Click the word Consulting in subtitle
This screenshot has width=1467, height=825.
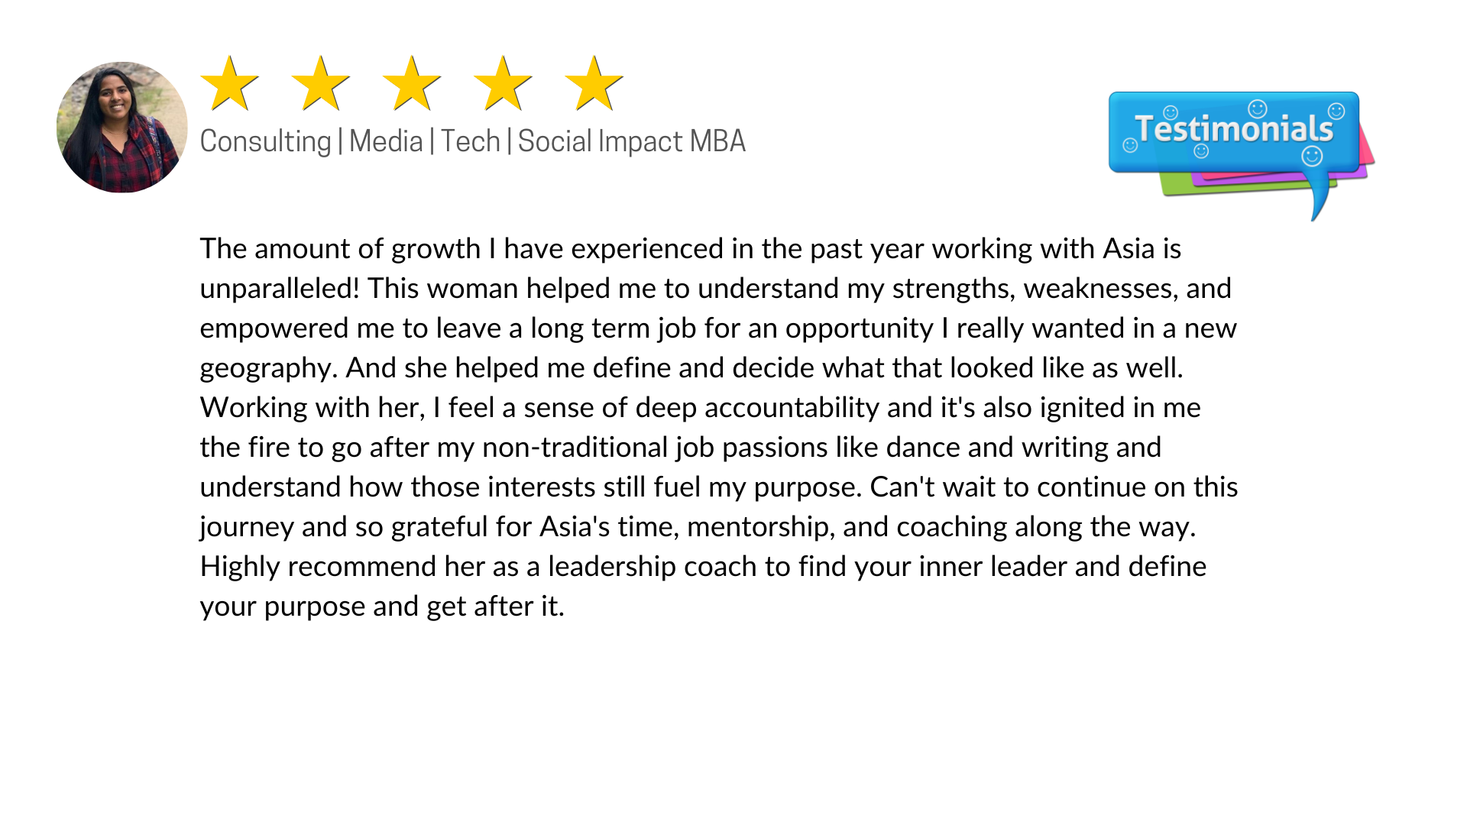tap(265, 142)
